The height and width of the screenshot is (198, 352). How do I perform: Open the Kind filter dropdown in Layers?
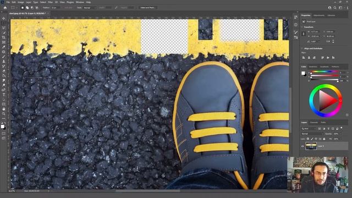click(309, 129)
